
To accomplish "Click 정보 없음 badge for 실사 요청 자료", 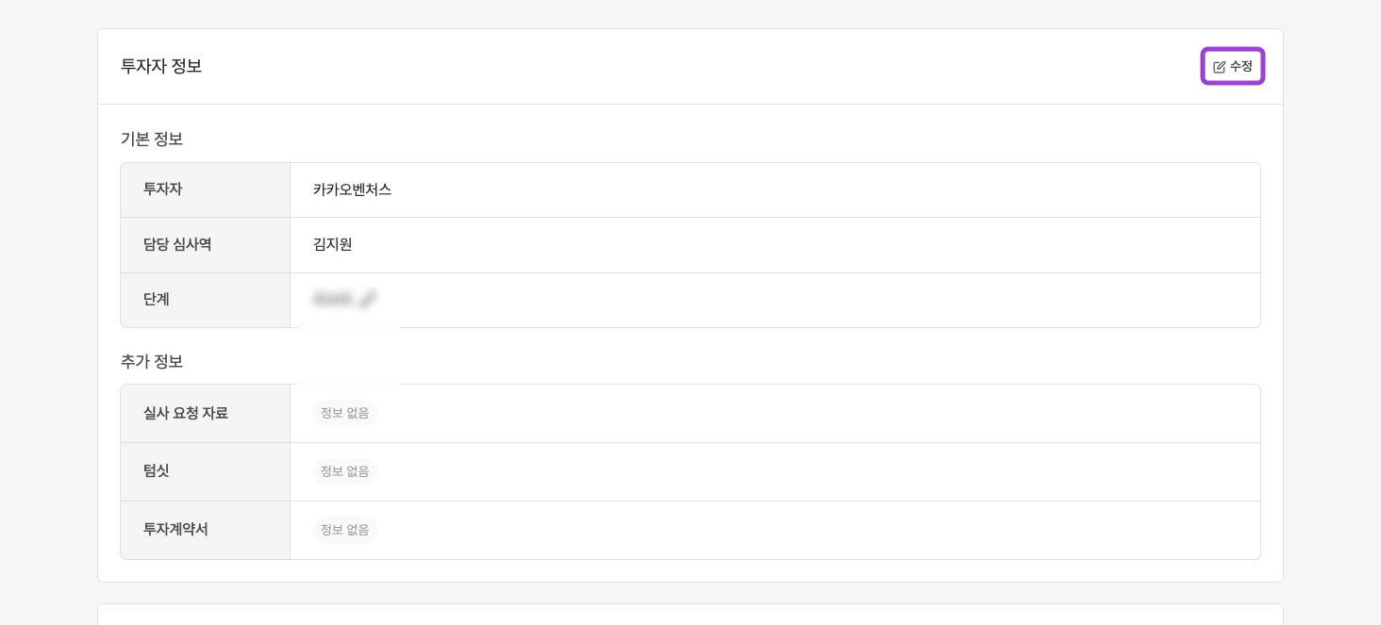I will (x=344, y=413).
